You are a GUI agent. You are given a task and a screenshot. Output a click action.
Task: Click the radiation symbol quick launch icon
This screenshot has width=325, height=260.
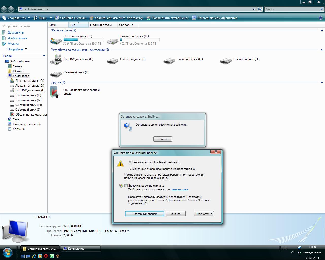tap(58, 256)
